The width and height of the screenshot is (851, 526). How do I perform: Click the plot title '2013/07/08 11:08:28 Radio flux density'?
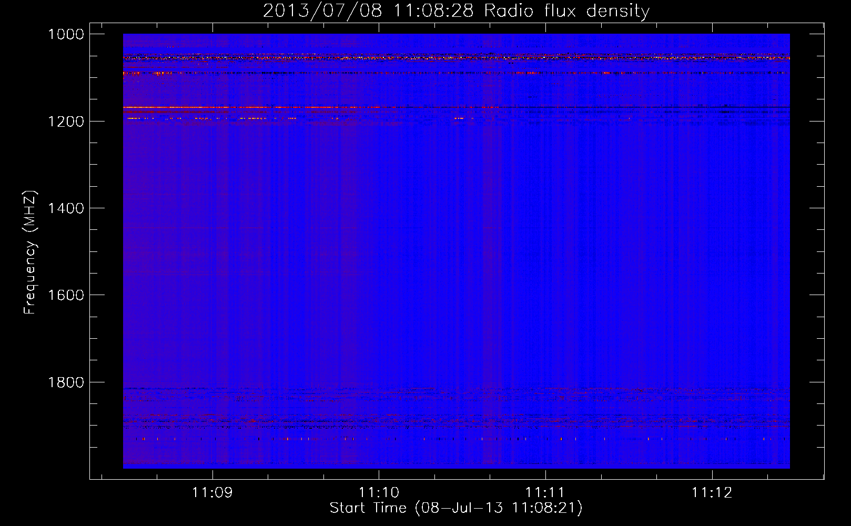(456, 11)
